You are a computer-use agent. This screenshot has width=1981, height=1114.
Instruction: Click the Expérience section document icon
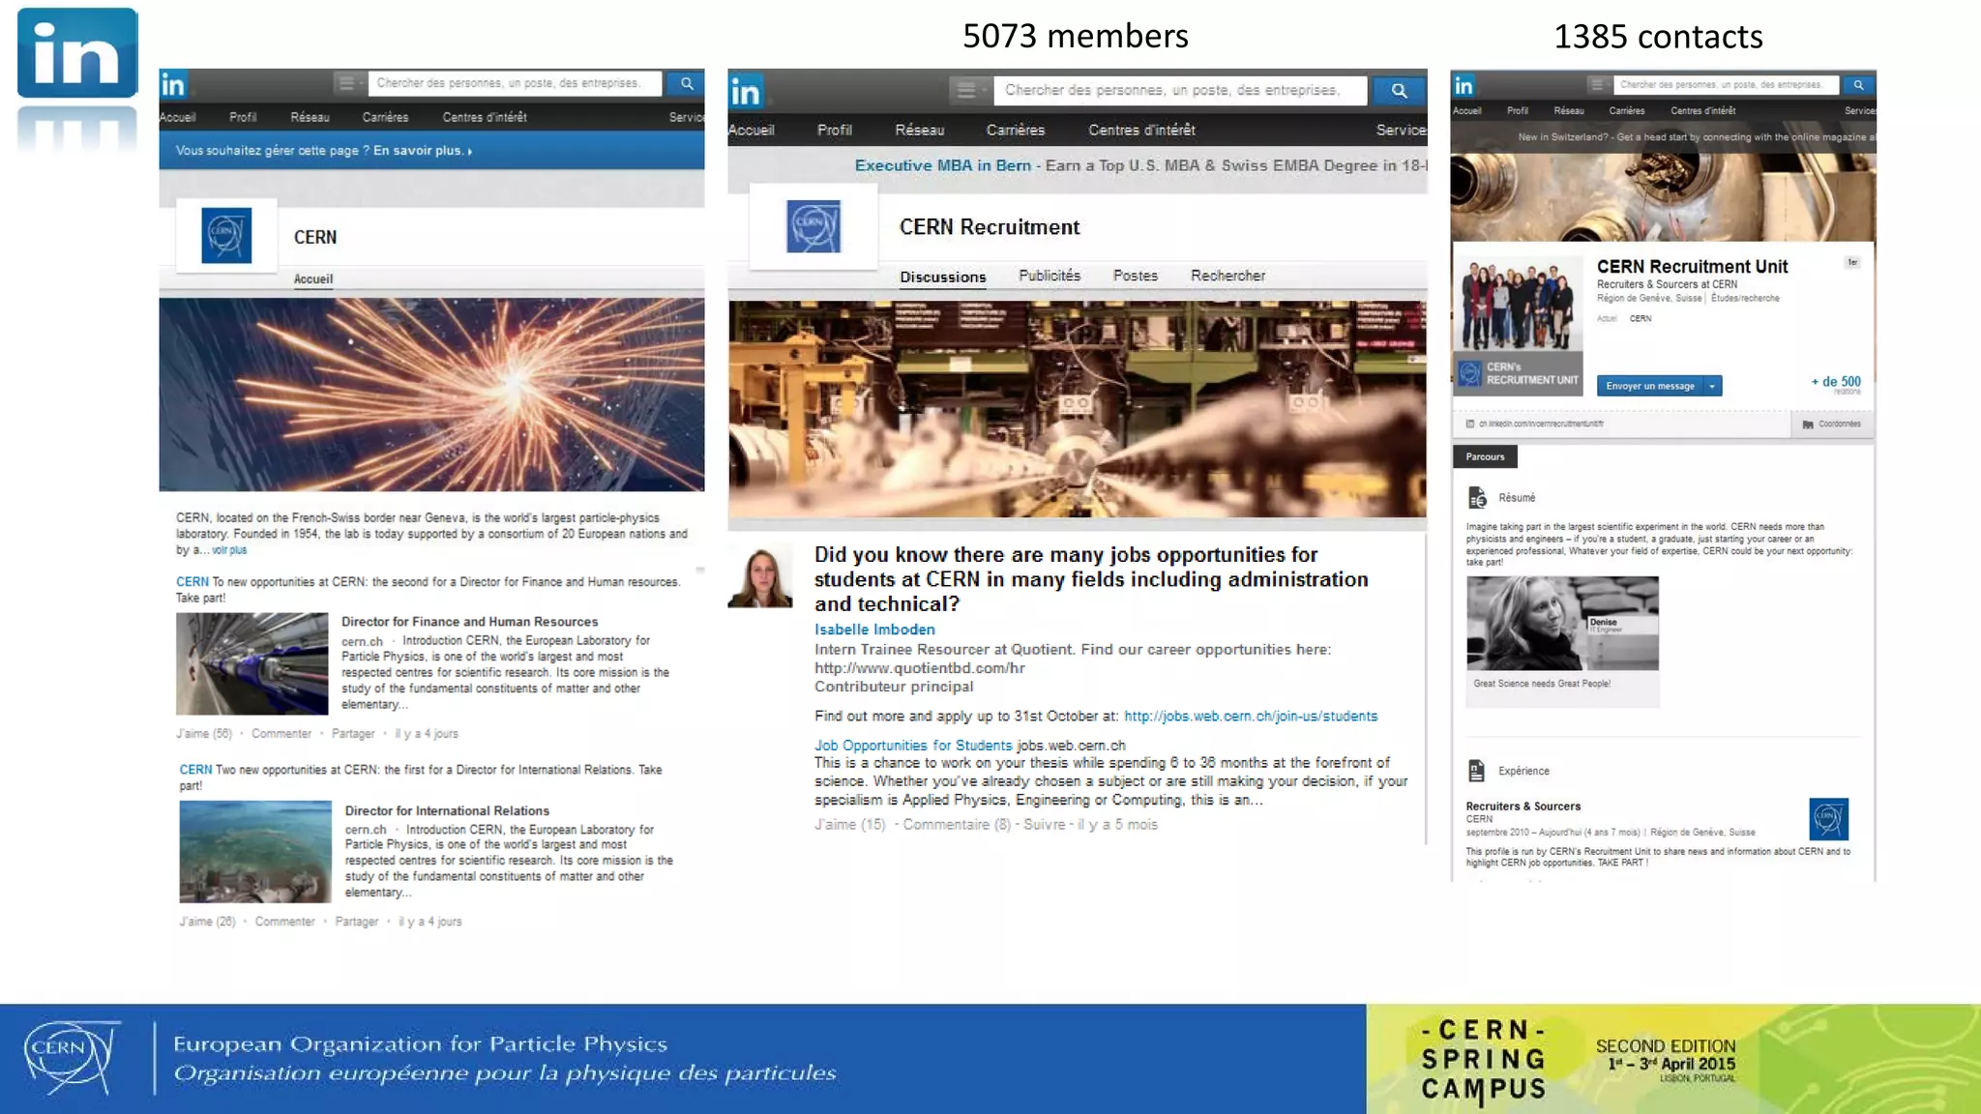coord(1476,771)
